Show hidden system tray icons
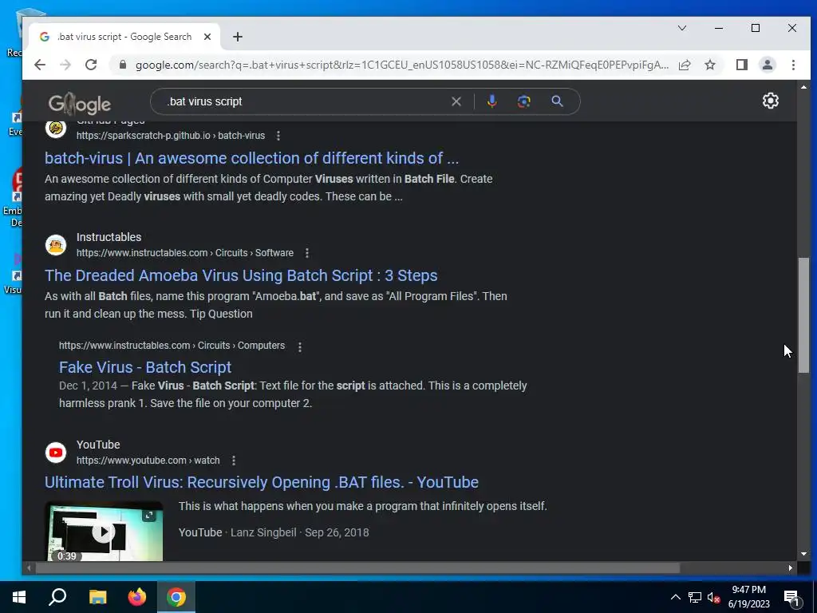The image size is (817, 613). coord(675,597)
